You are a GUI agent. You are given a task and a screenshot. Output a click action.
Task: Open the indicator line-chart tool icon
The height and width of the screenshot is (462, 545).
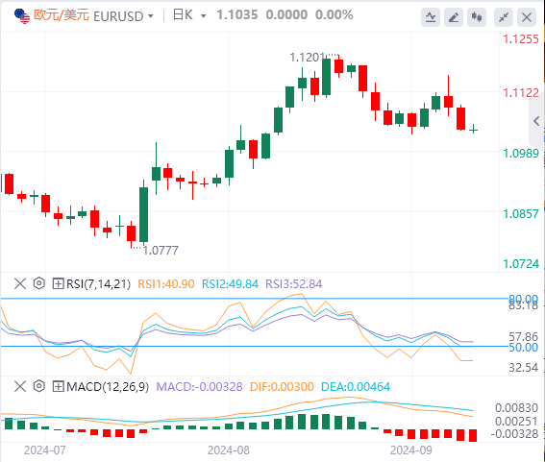click(x=431, y=17)
